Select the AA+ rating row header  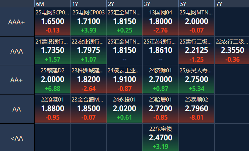pyautogui.click(x=17, y=80)
